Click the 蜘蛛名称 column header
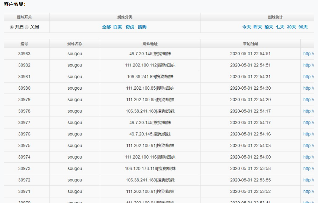This screenshot has height=203, width=318. [74, 43]
